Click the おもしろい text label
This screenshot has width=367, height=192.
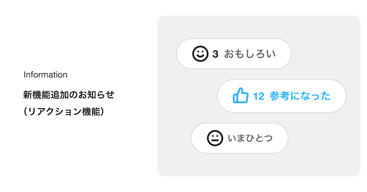tap(250, 54)
